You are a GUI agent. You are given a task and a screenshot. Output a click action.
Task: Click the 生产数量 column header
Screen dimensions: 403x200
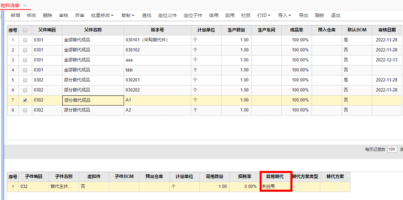coord(236,30)
